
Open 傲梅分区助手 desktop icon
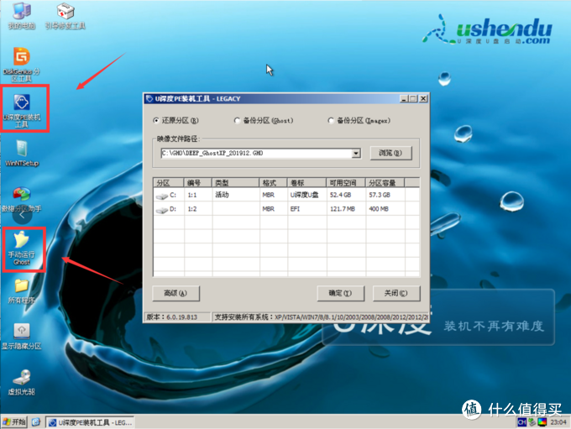click(x=22, y=199)
